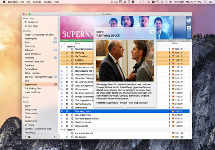Screen dimensions: 215x150
Task: Open the Apple menu
Action: point(4,2)
